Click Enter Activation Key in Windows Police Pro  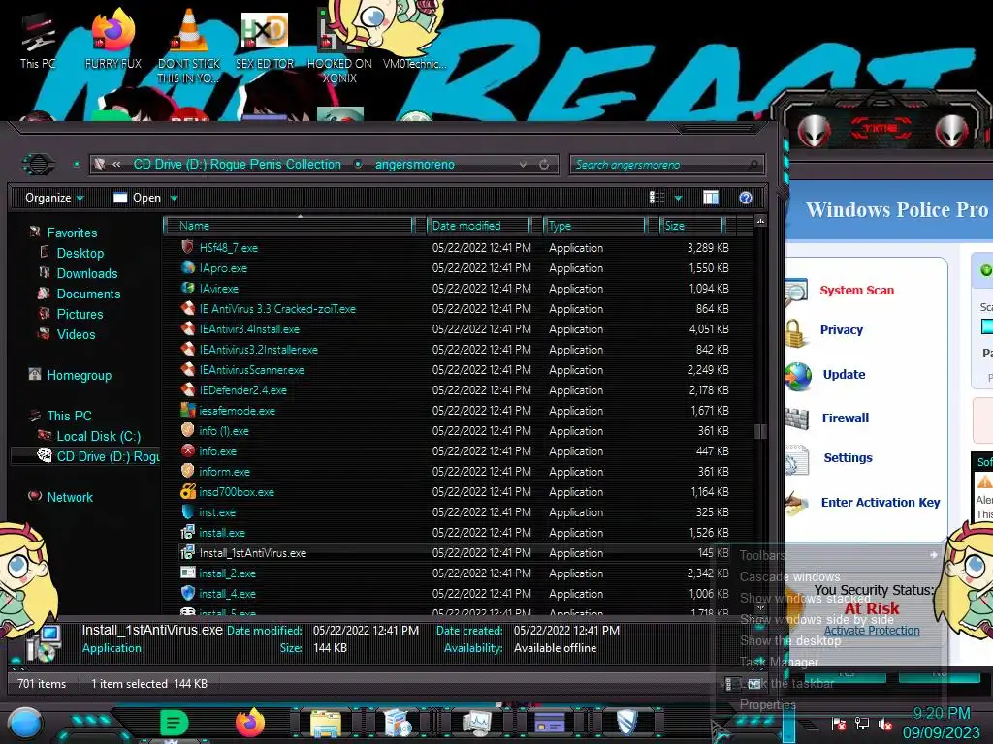tap(881, 503)
